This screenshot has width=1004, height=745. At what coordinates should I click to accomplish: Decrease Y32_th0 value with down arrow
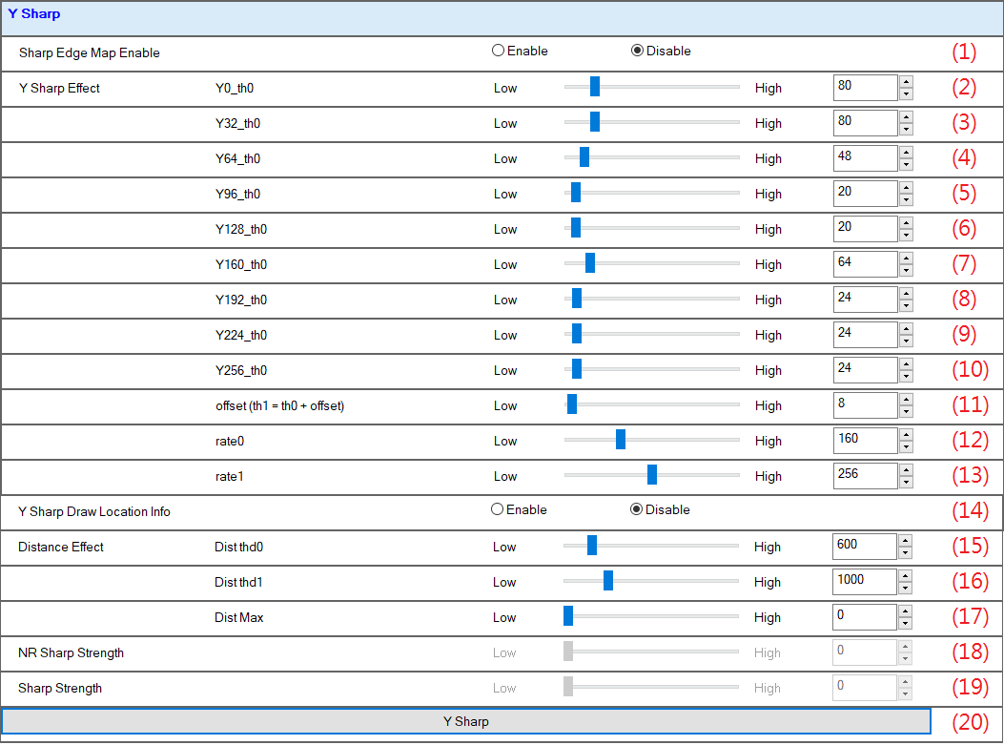(x=906, y=130)
